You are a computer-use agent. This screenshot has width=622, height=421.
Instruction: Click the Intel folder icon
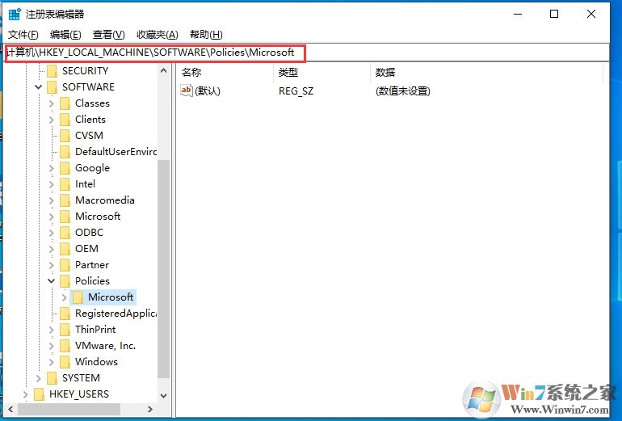point(65,184)
